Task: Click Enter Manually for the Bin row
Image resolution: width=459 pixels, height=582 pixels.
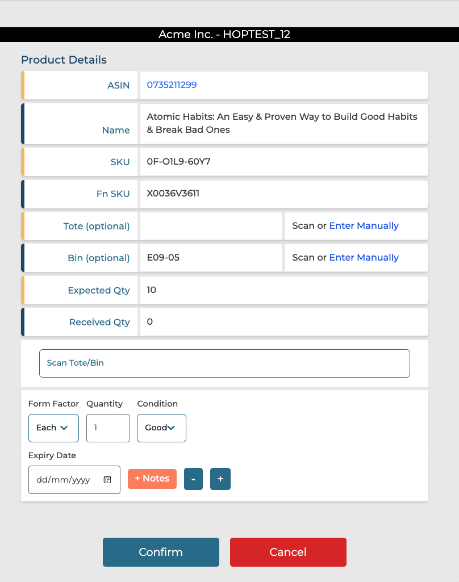Action: [x=364, y=258]
